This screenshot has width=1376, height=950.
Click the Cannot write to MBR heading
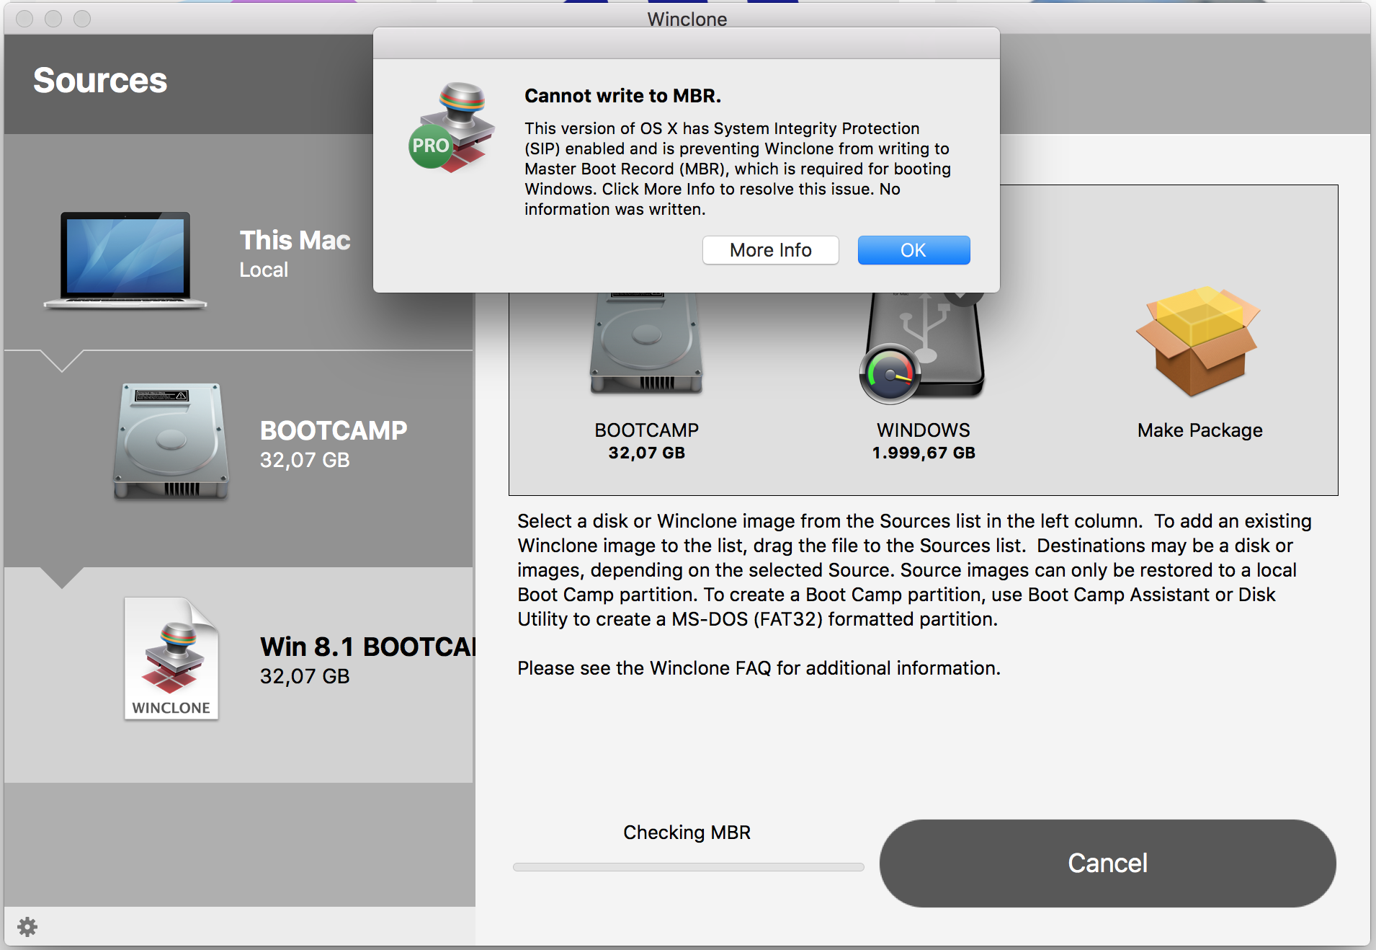[622, 96]
